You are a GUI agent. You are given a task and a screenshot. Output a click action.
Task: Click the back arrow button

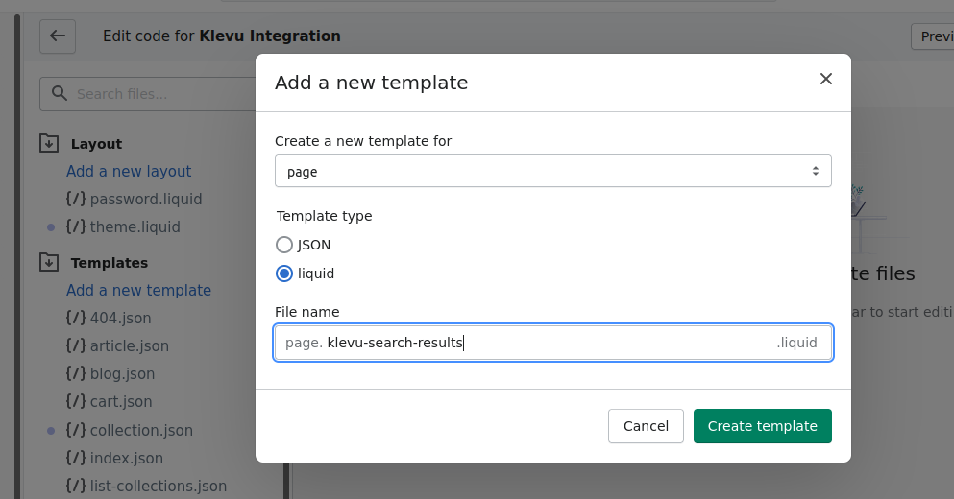pos(58,36)
